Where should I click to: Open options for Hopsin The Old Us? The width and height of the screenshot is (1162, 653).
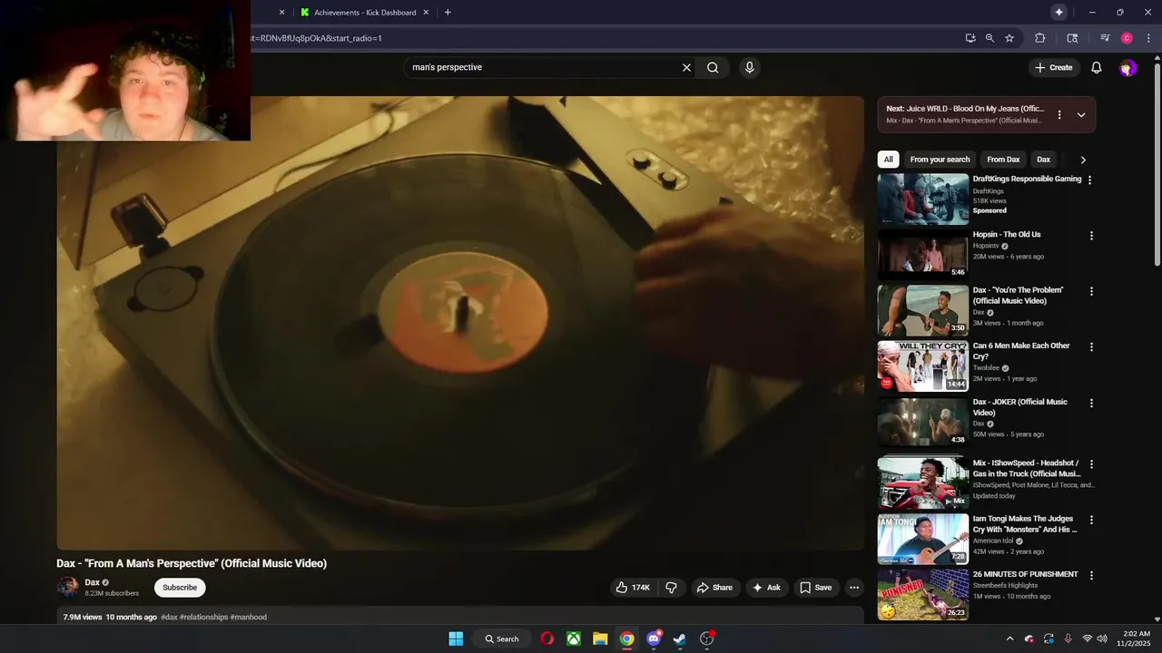pos(1091,236)
